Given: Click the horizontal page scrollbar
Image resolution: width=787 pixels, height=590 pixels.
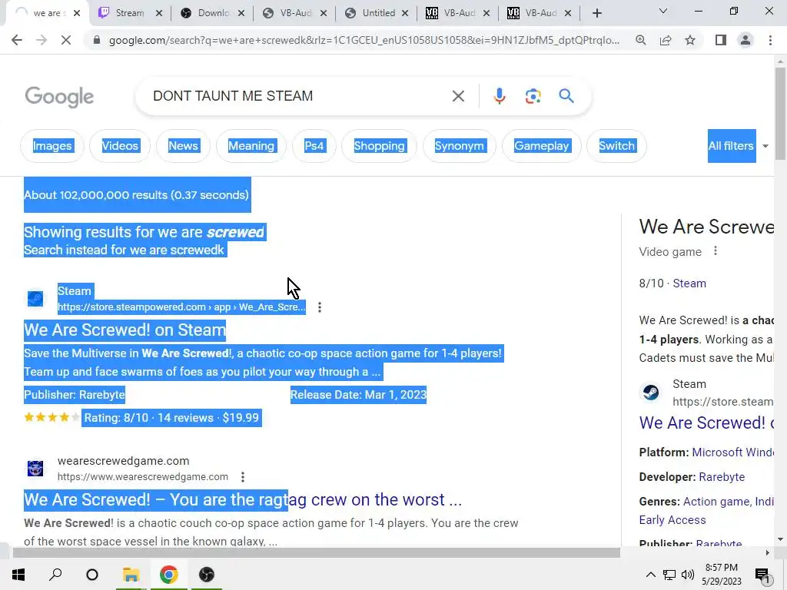Looking at the screenshot, I should [x=316, y=553].
